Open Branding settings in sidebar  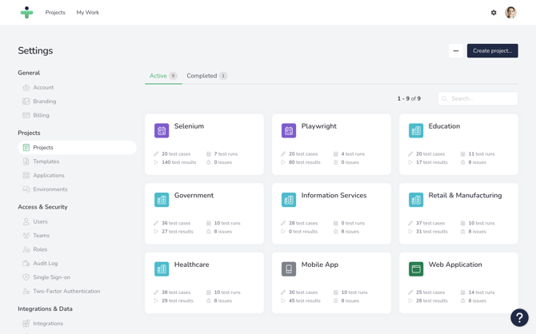[45, 101]
